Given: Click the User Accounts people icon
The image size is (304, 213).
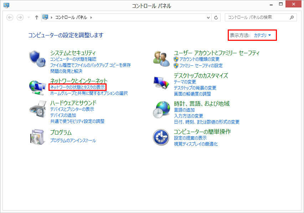Looking at the screenshot, I should pos(161,59).
